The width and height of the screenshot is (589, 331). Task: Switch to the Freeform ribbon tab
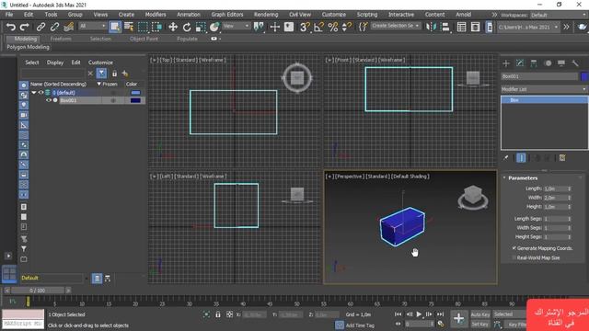point(61,39)
